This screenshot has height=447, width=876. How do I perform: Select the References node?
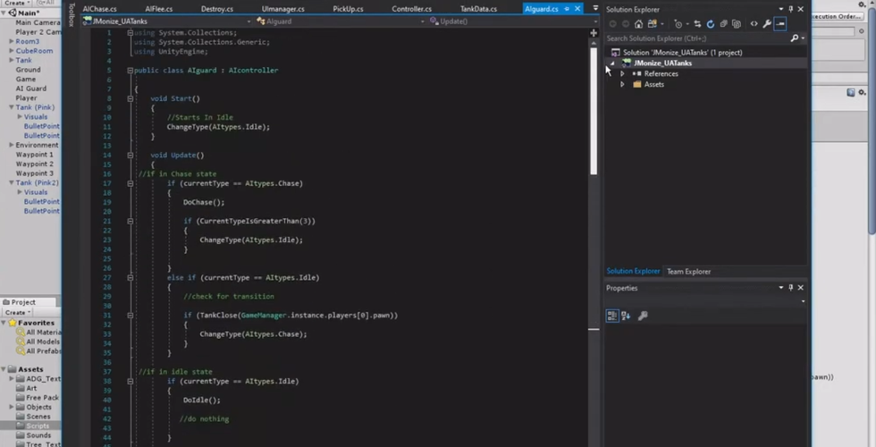point(661,73)
